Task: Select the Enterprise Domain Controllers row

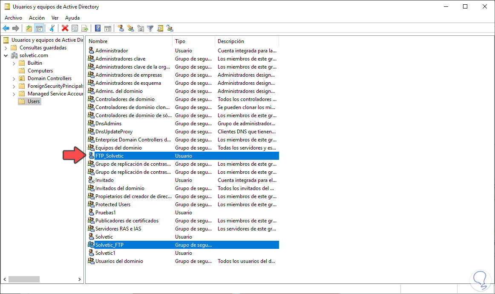Action: (182, 140)
